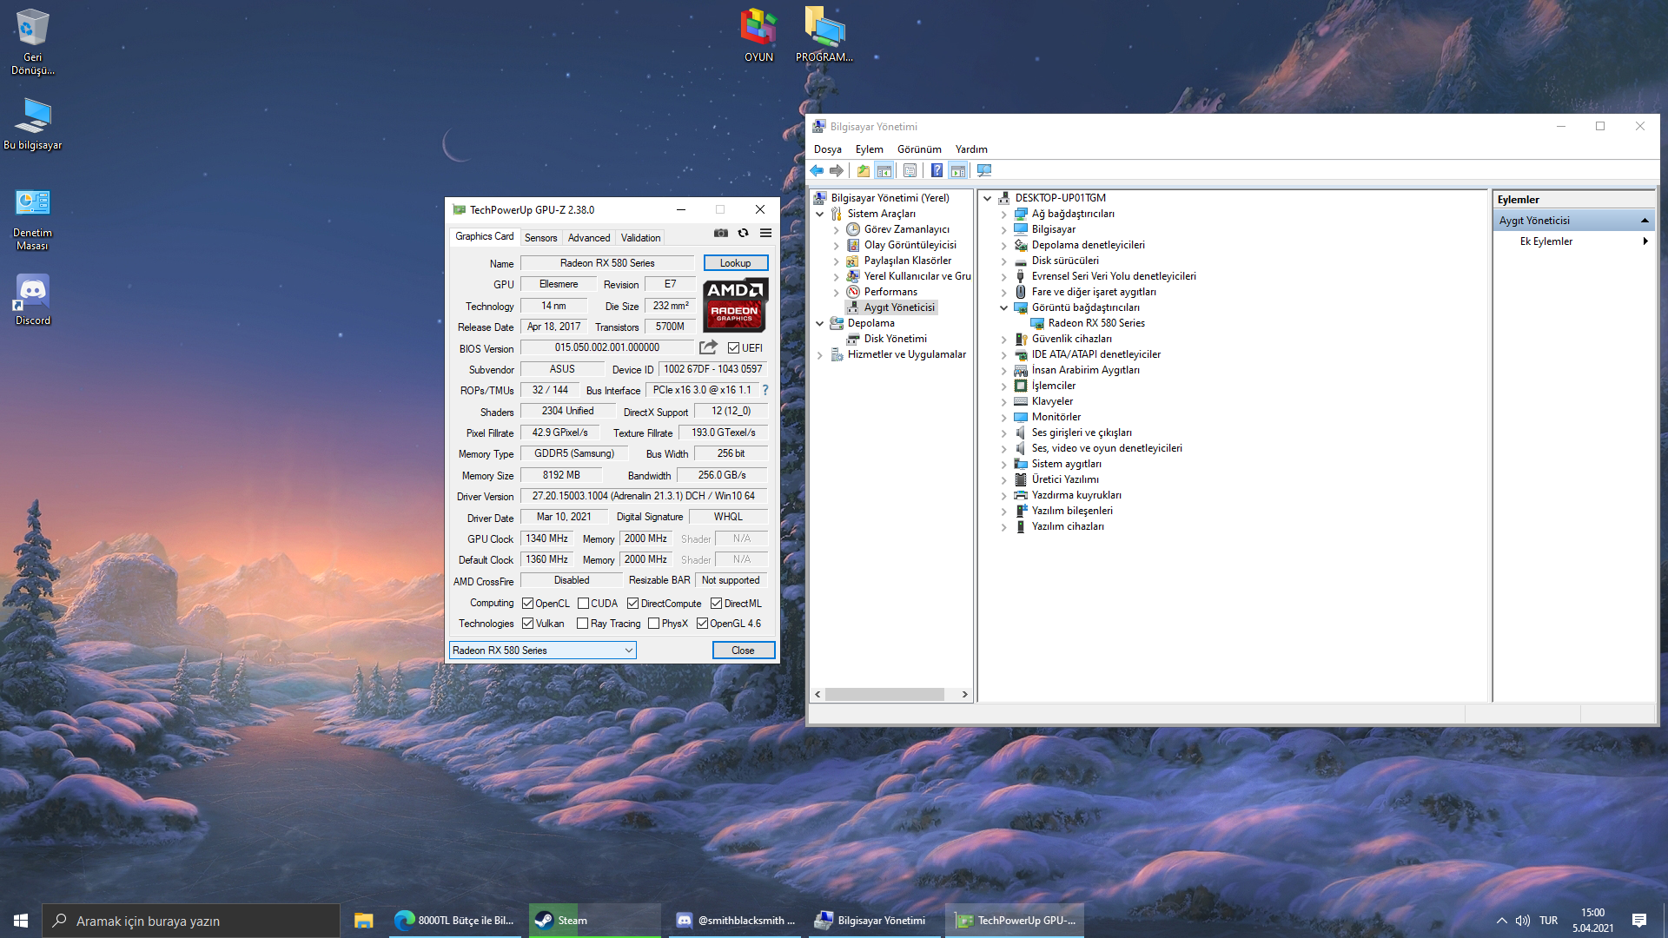Toggle the UEFI checkbox
Image resolution: width=1668 pixels, height=938 pixels.
[733, 348]
